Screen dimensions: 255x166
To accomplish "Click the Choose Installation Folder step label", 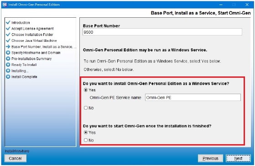I will pyautogui.click(x=32, y=35).
